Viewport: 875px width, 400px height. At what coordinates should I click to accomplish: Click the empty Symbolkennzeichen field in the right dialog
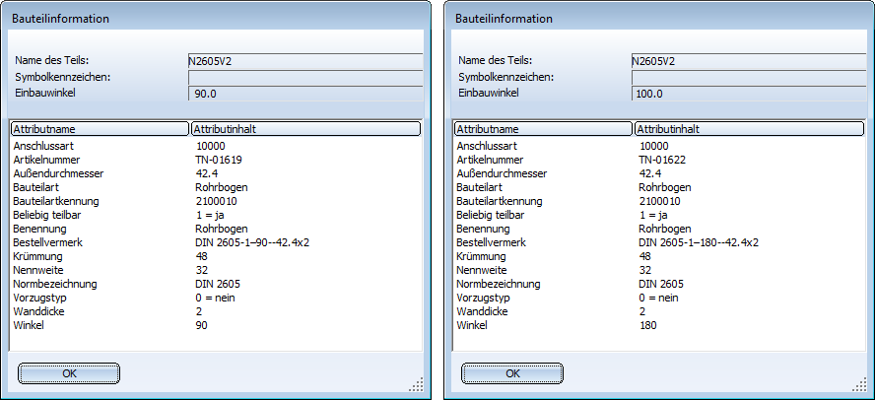(748, 77)
